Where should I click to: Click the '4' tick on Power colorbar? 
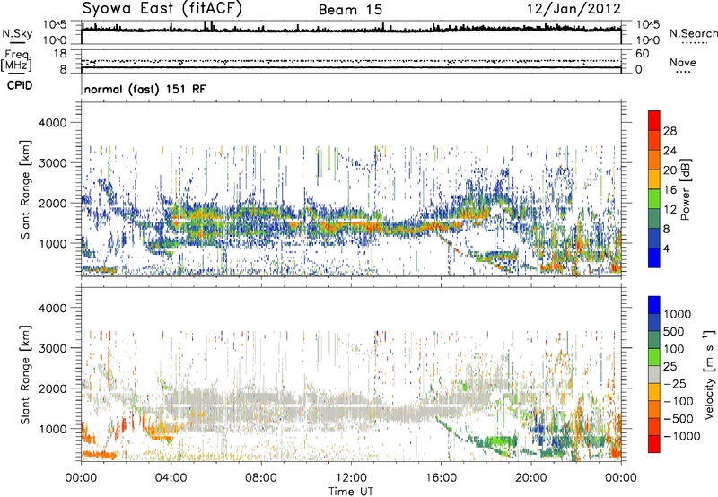tap(666, 248)
